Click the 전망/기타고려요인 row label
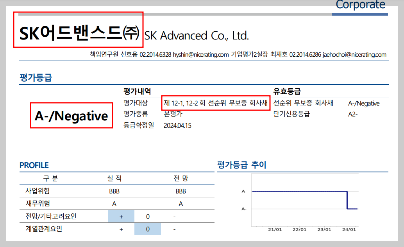The image size is (404, 247). [x=51, y=216]
